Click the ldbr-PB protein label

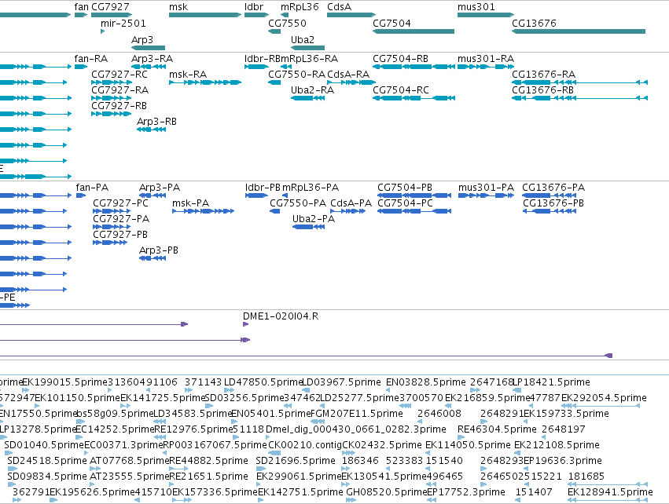click(x=263, y=188)
